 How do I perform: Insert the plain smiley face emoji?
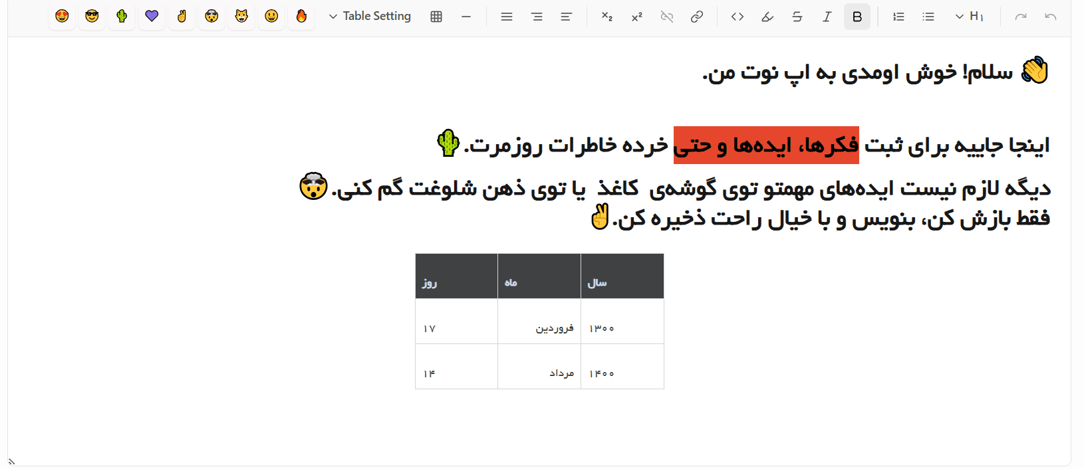271,17
